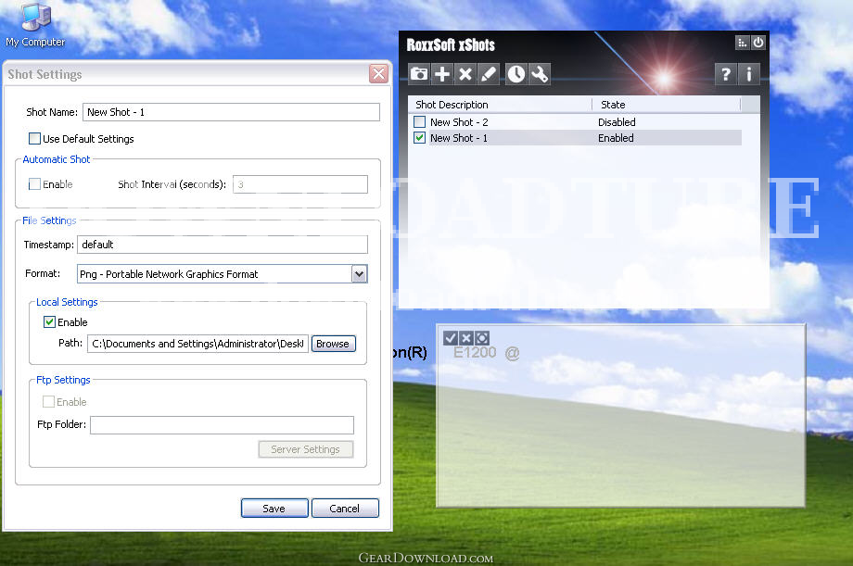Click the dotted tray icon in xShots title
Image resolution: width=853 pixels, height=566 pixels.
pos(743,43)
